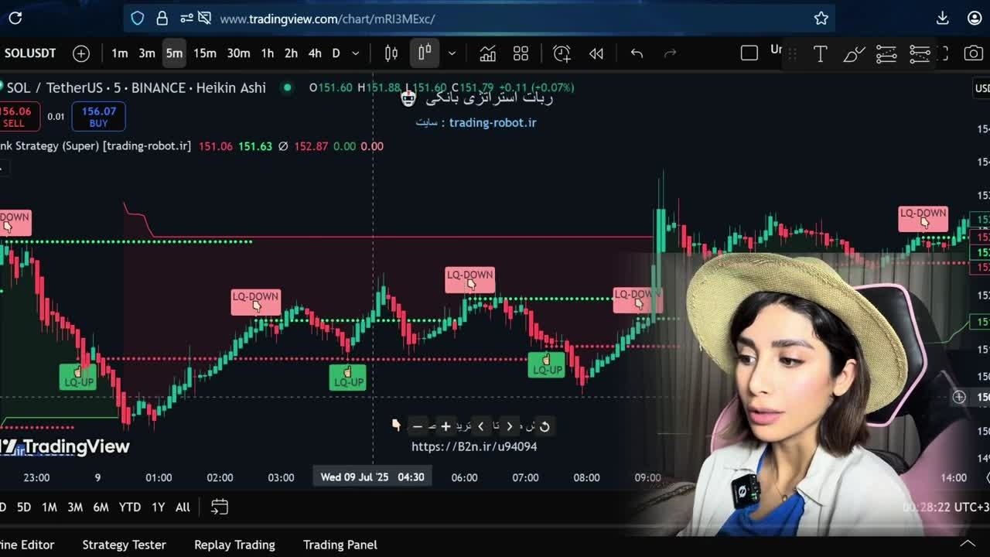The width and height of the screenshot is (990, 557).
Task: Select the 1h timeframe interval
Action: point(267,53)
